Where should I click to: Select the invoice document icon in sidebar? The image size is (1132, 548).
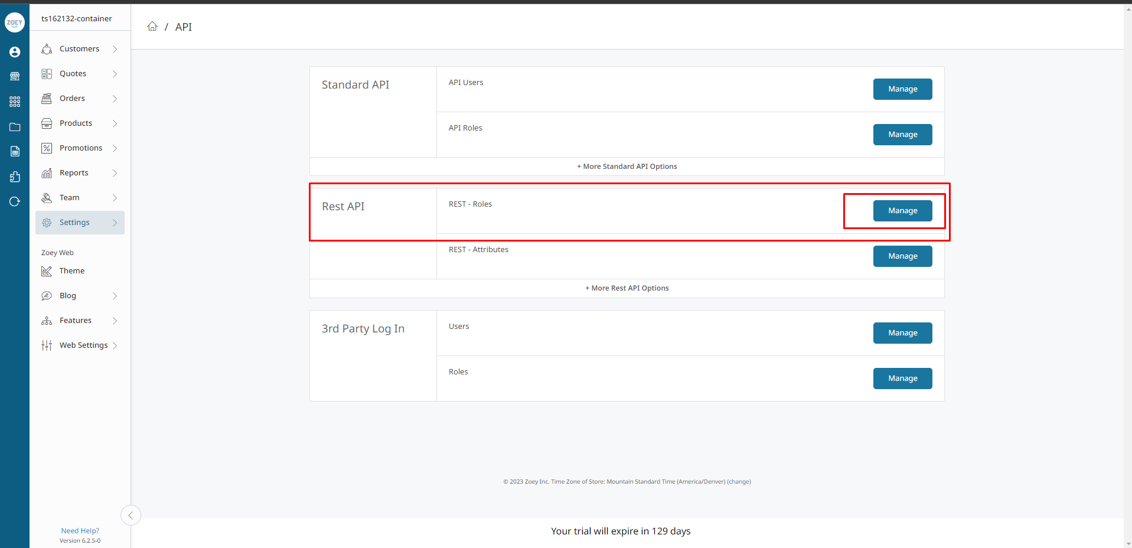point(15,151)
